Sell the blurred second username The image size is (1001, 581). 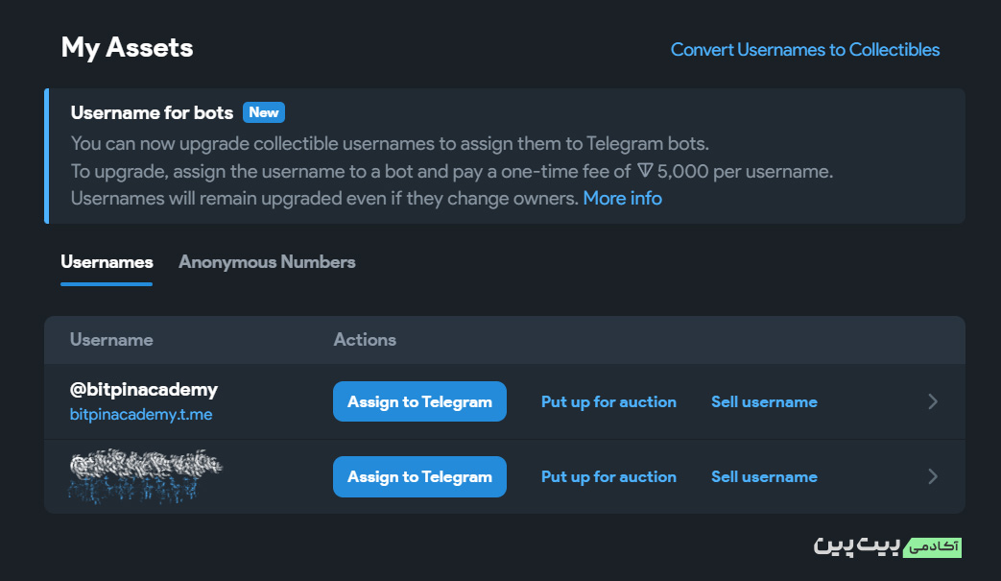(x=764, y=477)
